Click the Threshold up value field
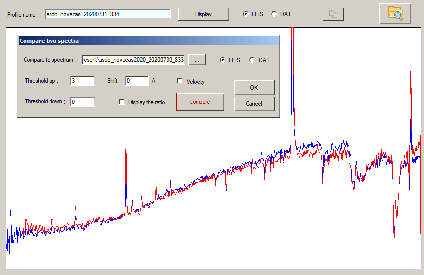Image resolution: width=424 pixels, height=275 pixels. pyautogui.click(x=82, y=81)
